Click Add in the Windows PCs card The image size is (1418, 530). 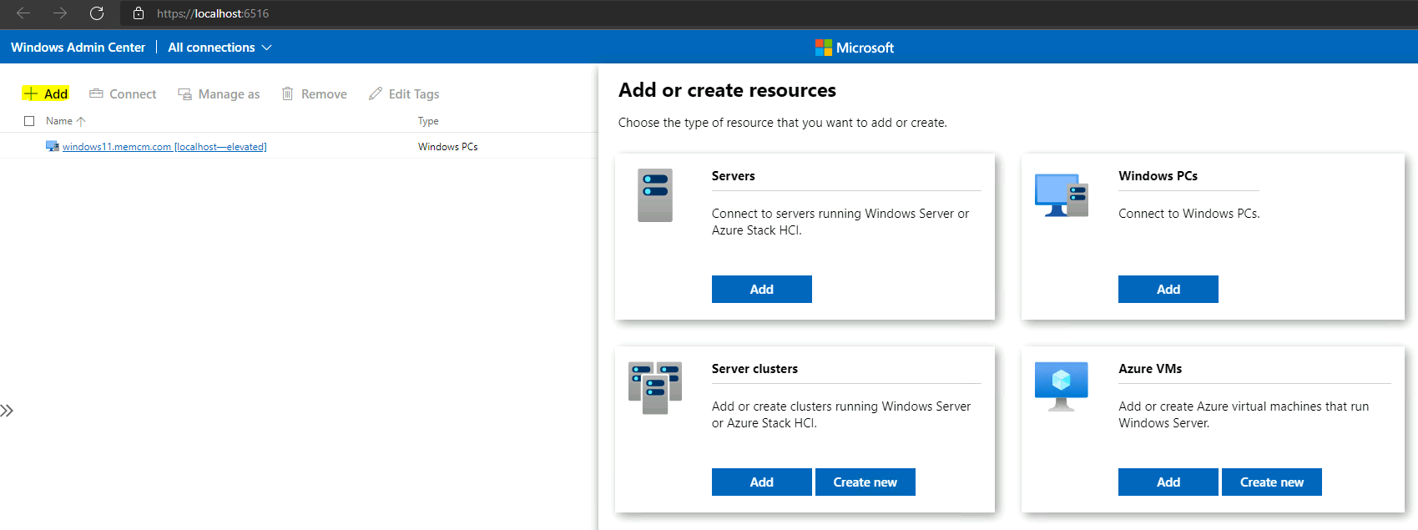point(1168,289)
